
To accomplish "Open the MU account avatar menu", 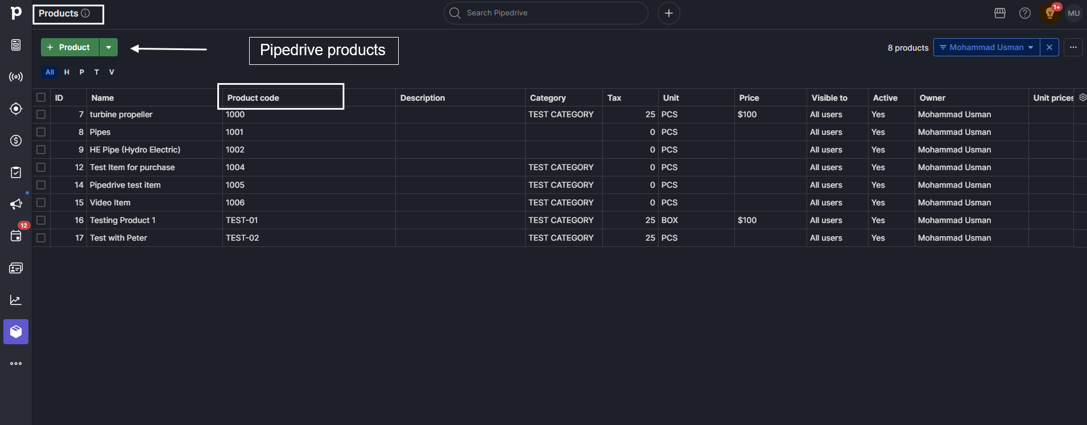I will tap(1074, 13).
